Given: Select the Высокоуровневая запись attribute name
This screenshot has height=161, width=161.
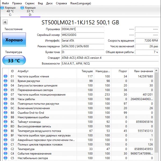Looking at the screenshot, I should pyautogui.click(x=34, y=126).
